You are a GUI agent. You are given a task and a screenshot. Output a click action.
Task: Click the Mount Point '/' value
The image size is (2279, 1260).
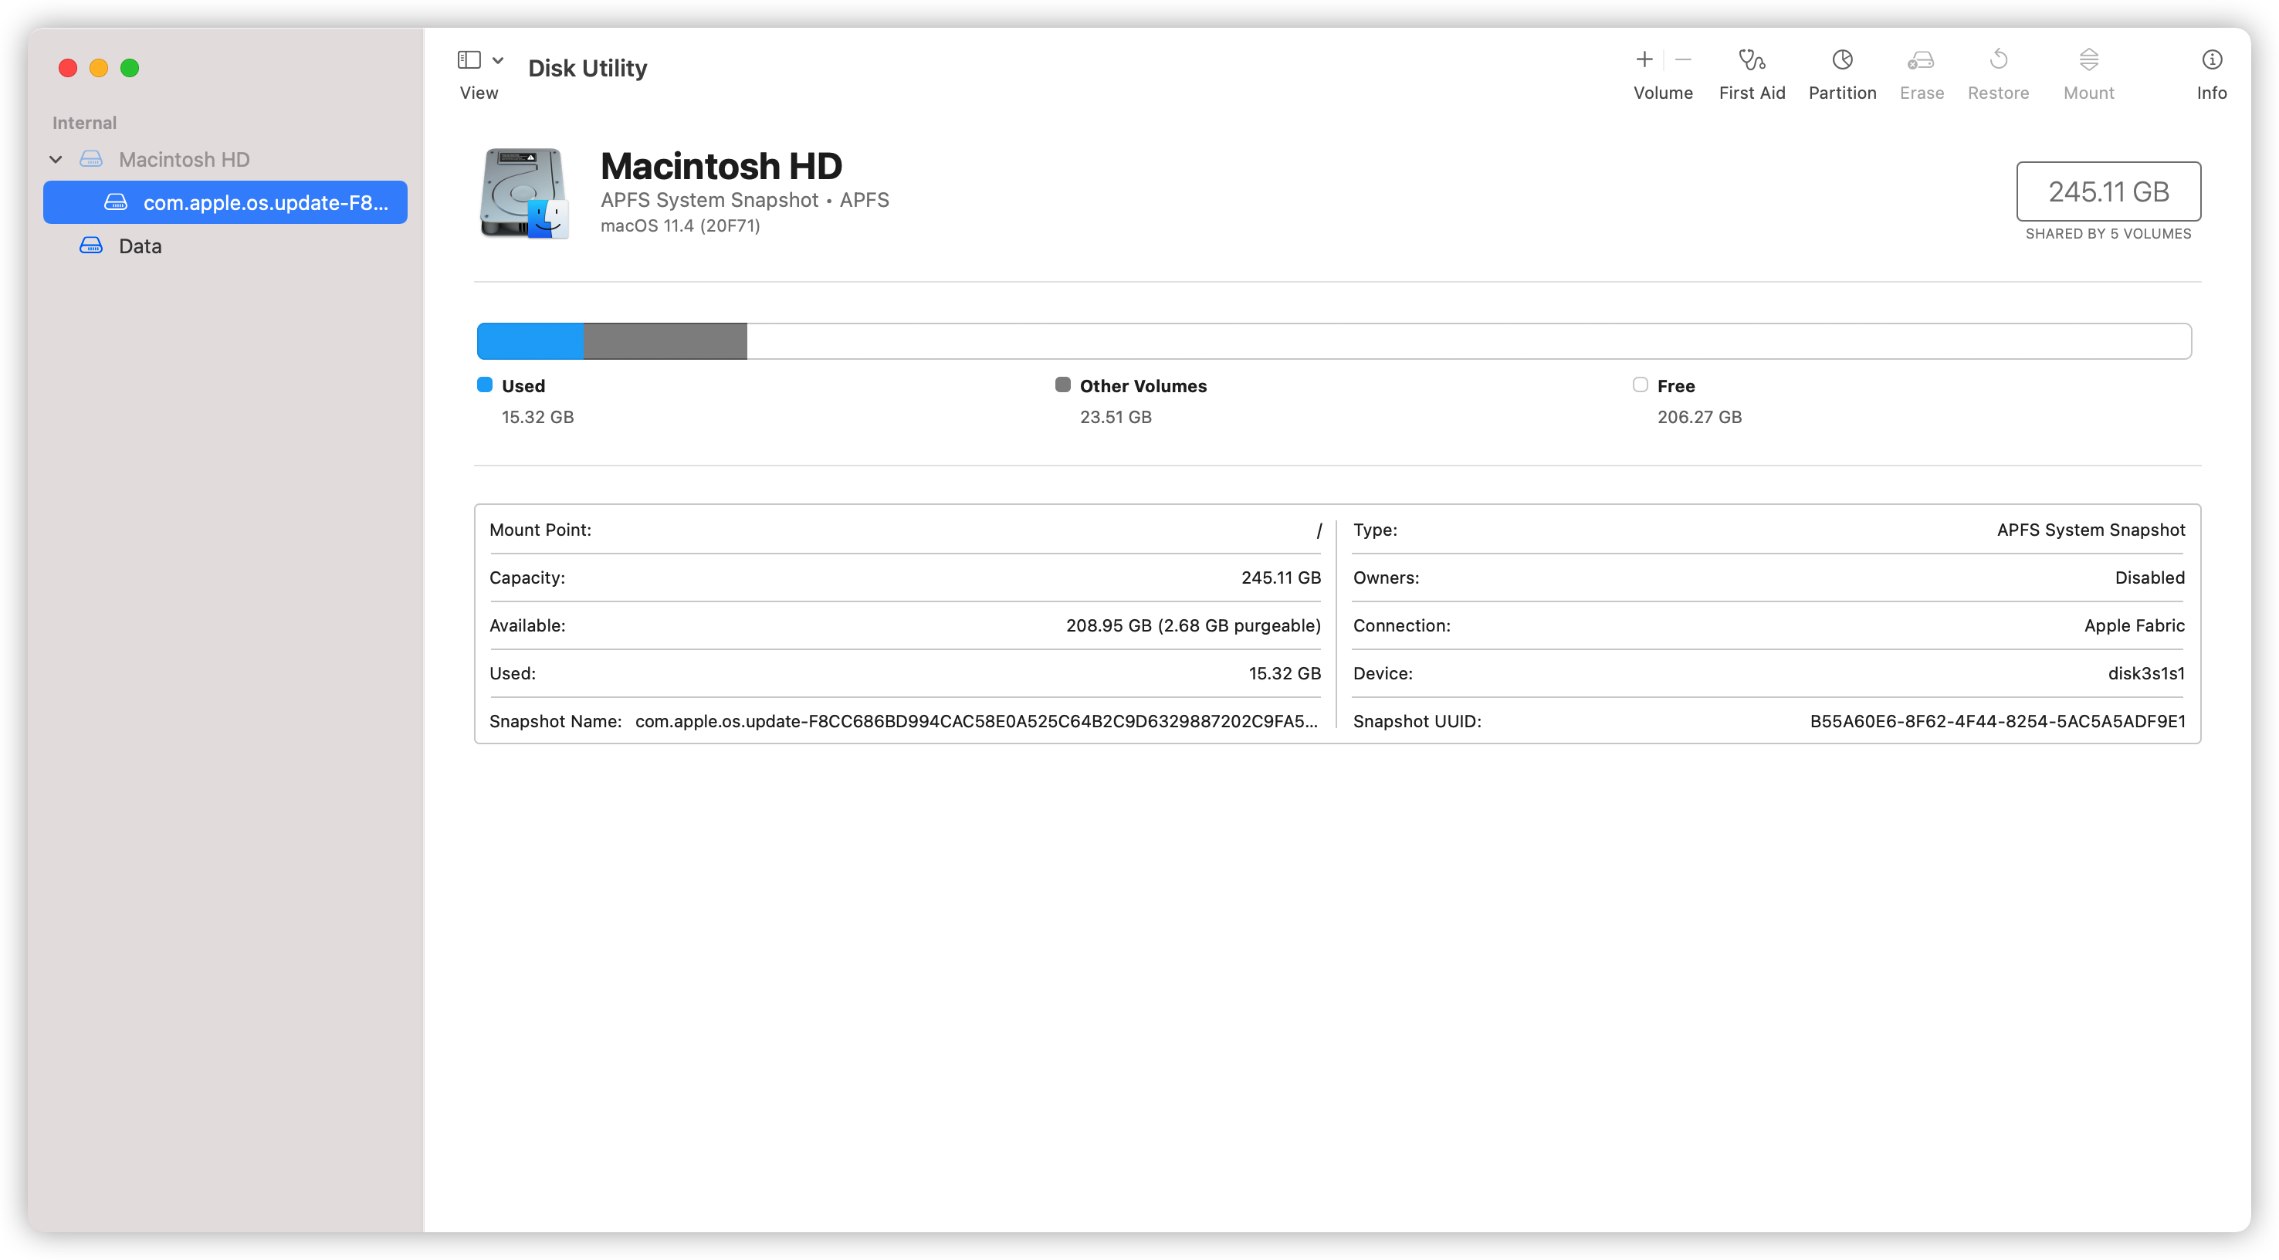coord(1318,530)
